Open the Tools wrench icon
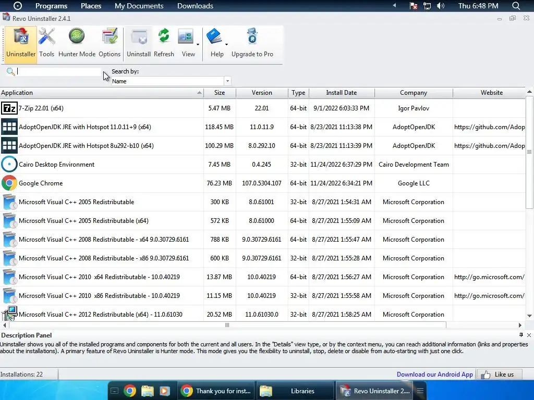Image resolution: width=534 pixels, height=400 pixels. tap(46, 37)
